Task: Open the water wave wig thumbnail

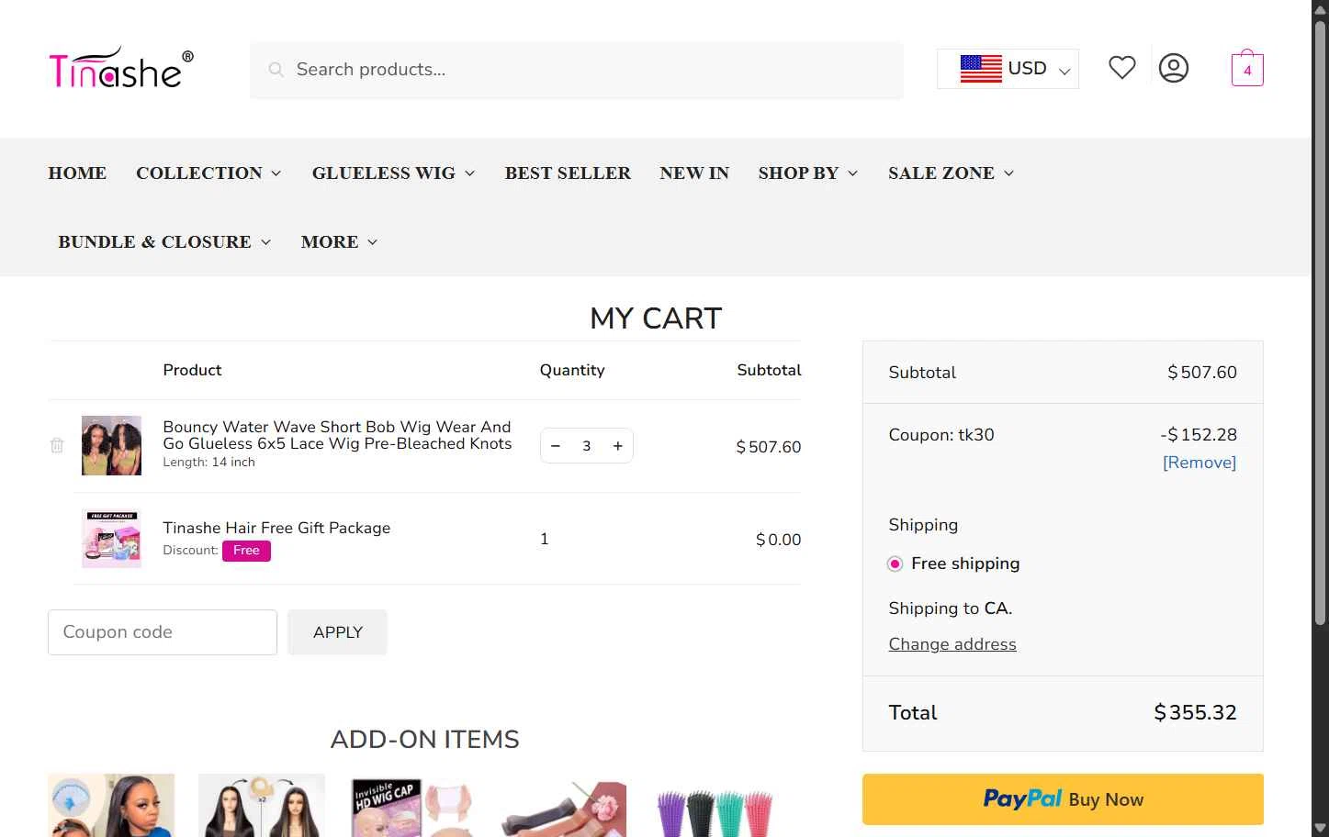Action: [x=111, y=445]
